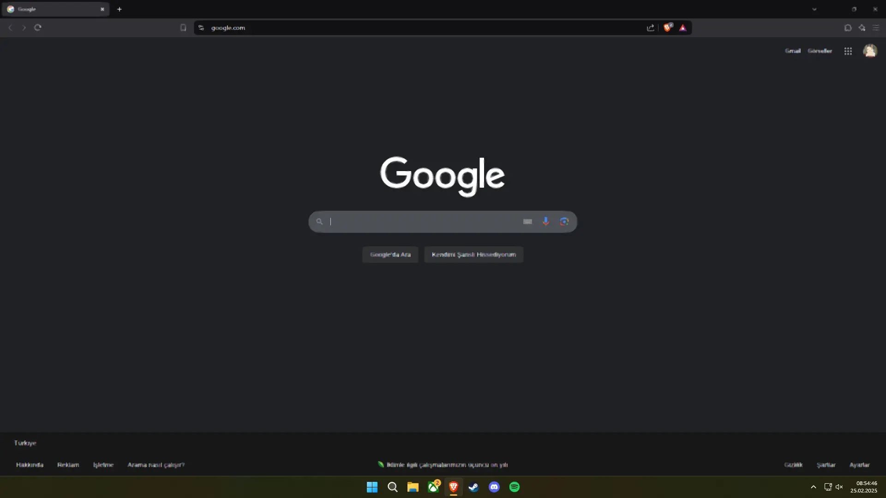Click Kendimi Şanslı Hissediyorum button

(x=474, y=255)
